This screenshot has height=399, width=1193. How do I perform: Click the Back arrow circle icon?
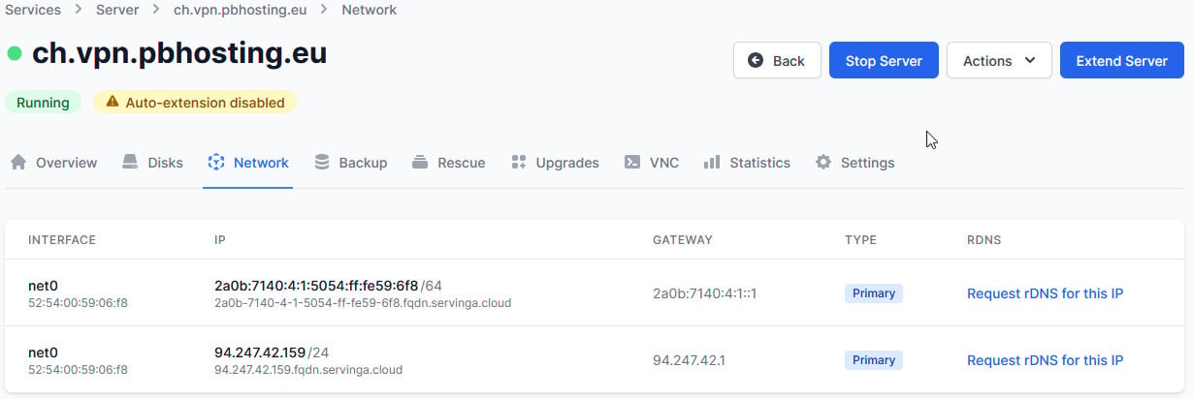(x=757, y=60)
